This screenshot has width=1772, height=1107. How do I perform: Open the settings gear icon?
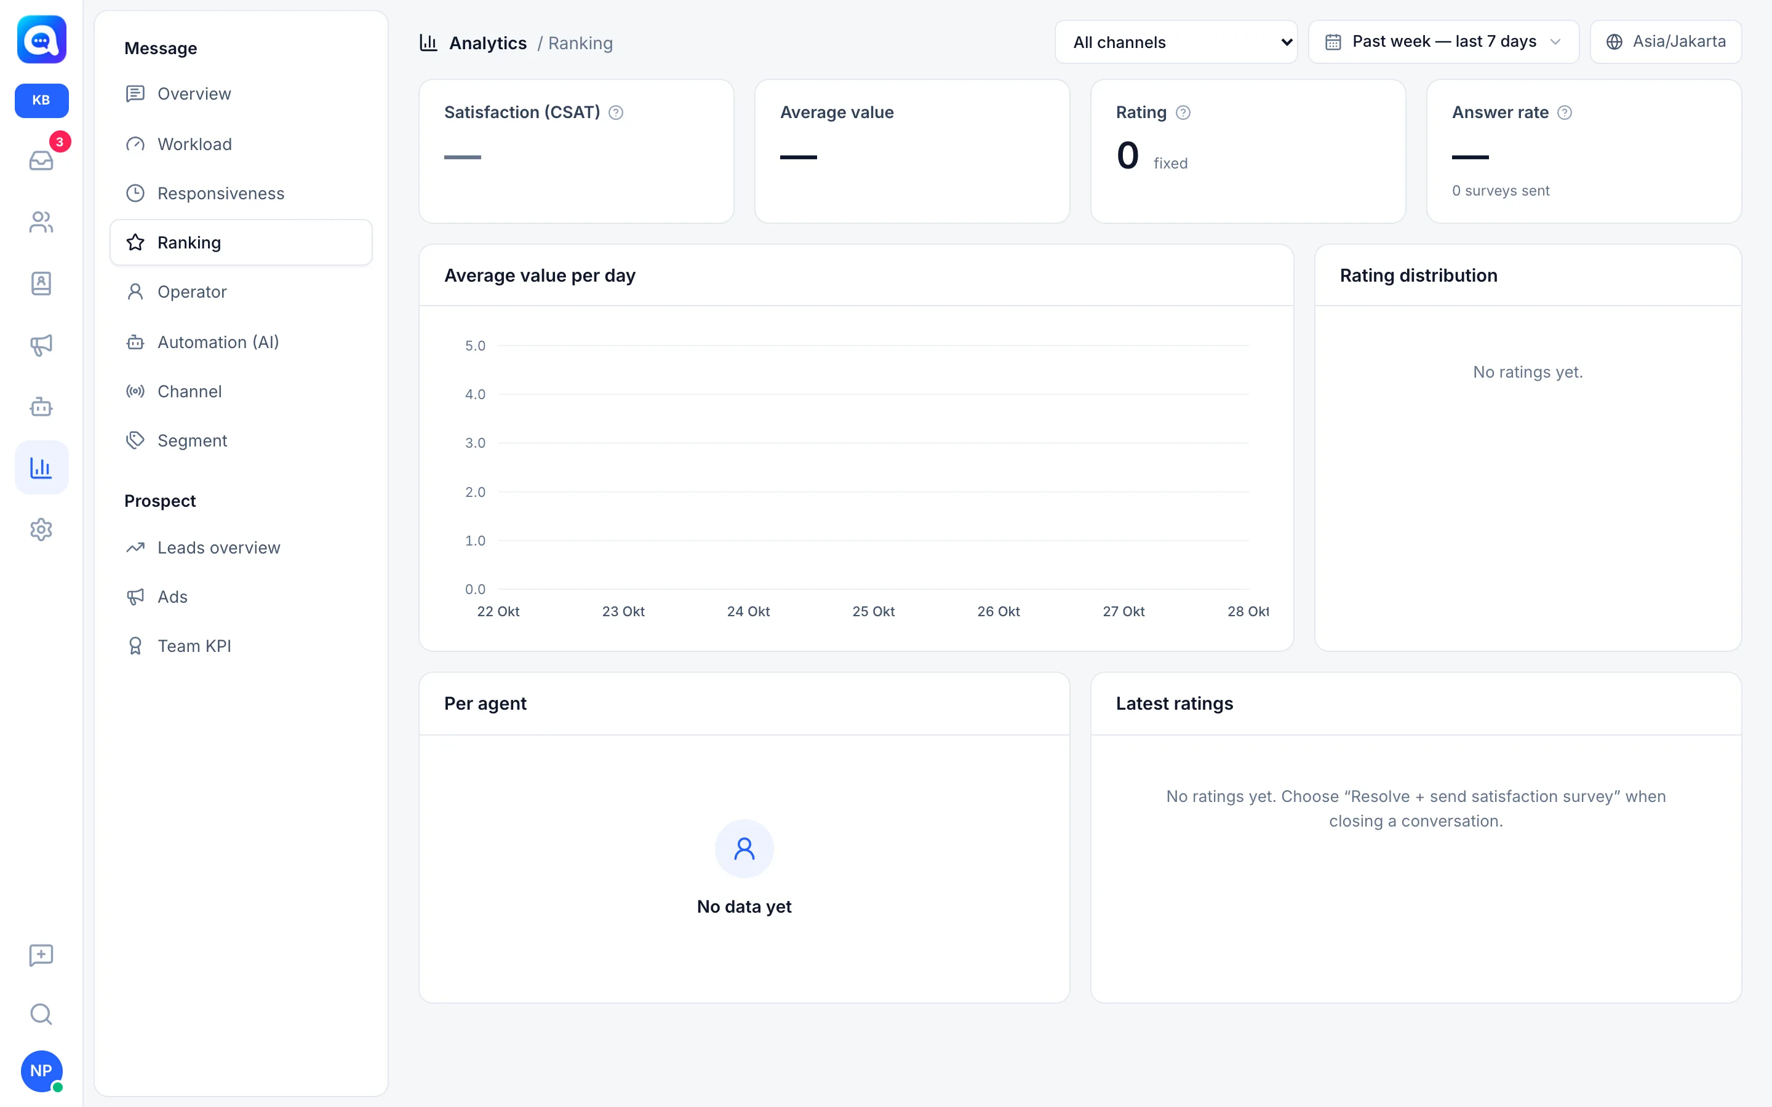(42, 530)
